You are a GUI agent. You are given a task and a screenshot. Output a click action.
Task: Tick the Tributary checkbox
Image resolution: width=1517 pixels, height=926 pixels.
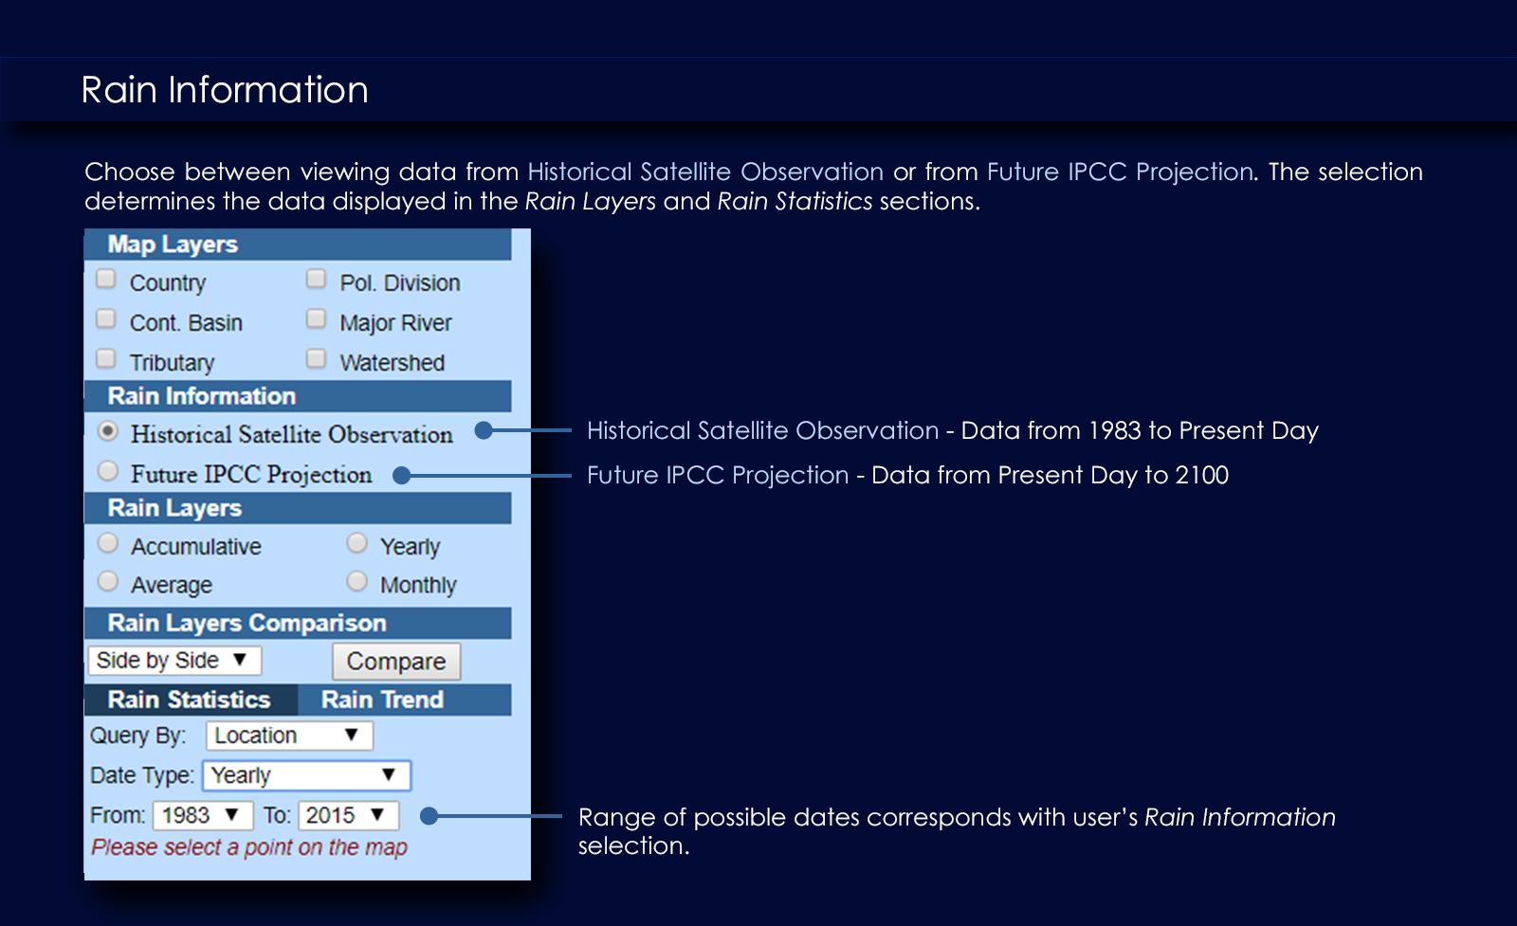pyautogui.click(x=106, y=359)
